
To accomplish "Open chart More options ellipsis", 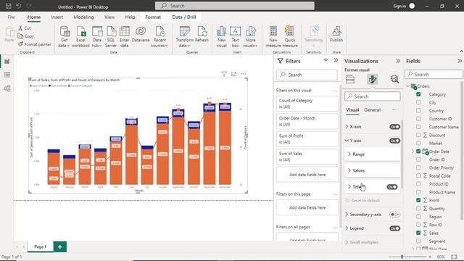I will [244, 74].
